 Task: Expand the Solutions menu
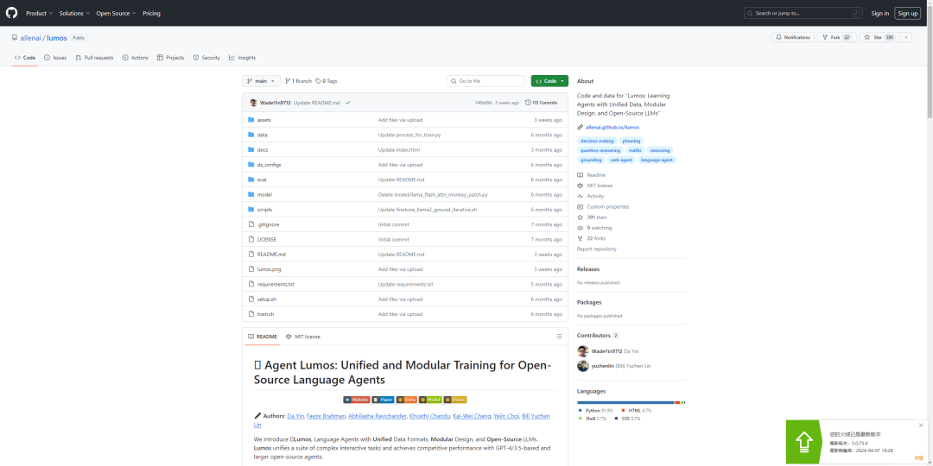tap(74, 13)
